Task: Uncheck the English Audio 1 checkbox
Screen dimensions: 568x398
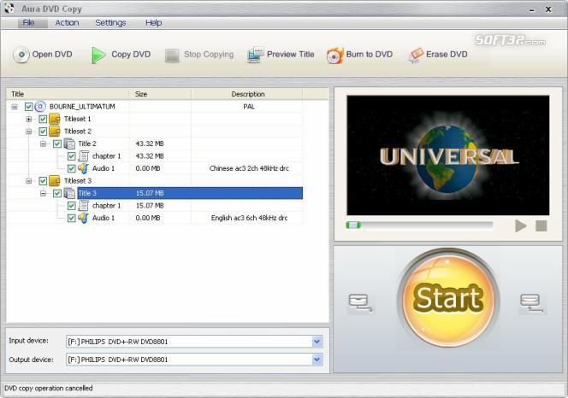Action: click(x=71, y=218)
